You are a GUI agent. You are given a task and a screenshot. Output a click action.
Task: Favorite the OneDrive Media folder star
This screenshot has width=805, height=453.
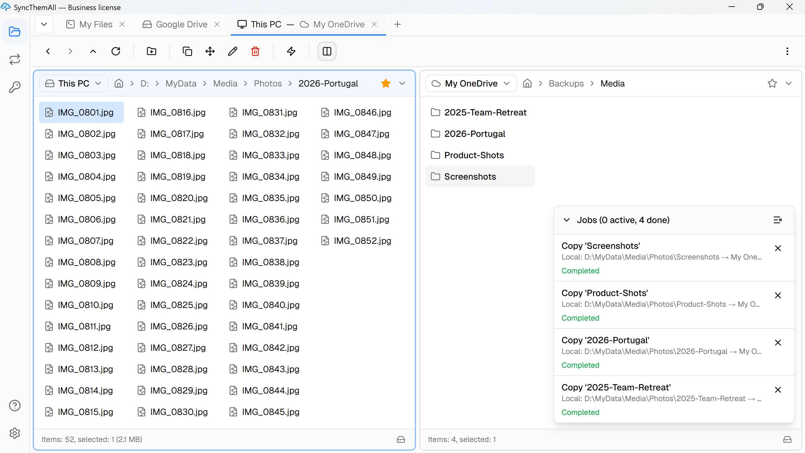(x=772, y=83)
